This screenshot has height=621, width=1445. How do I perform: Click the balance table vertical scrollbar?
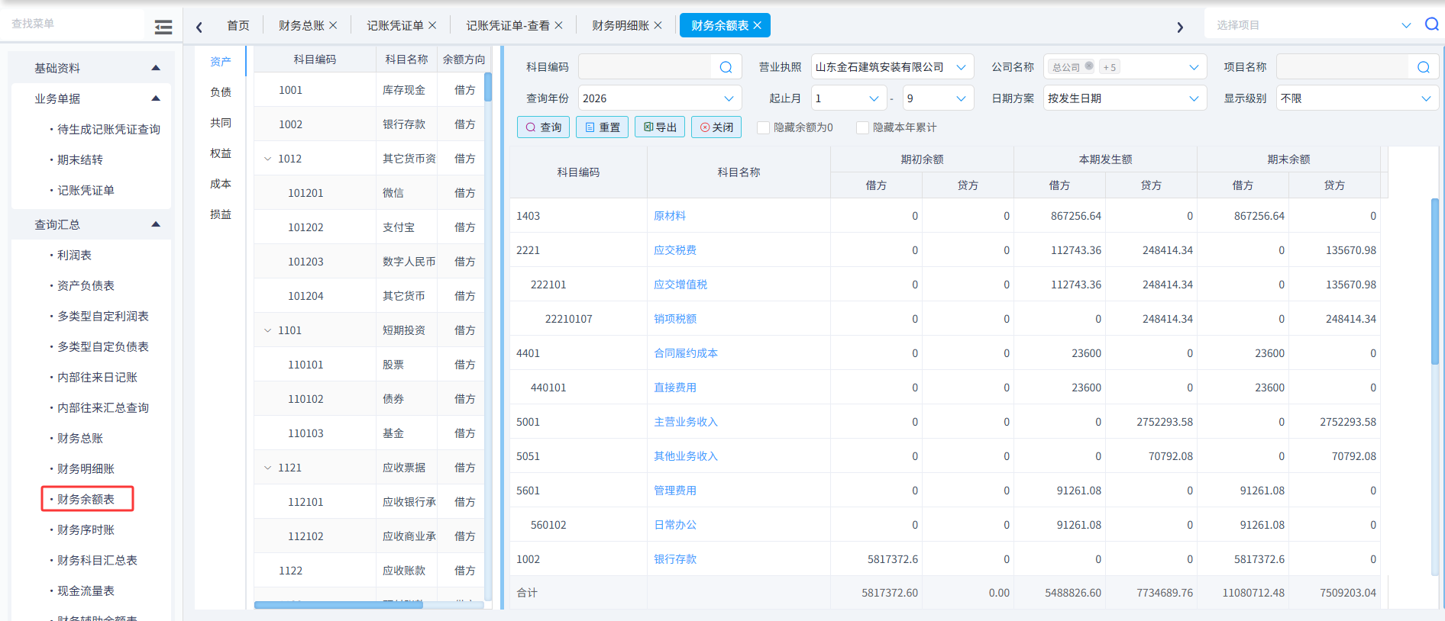[1435, 282]
